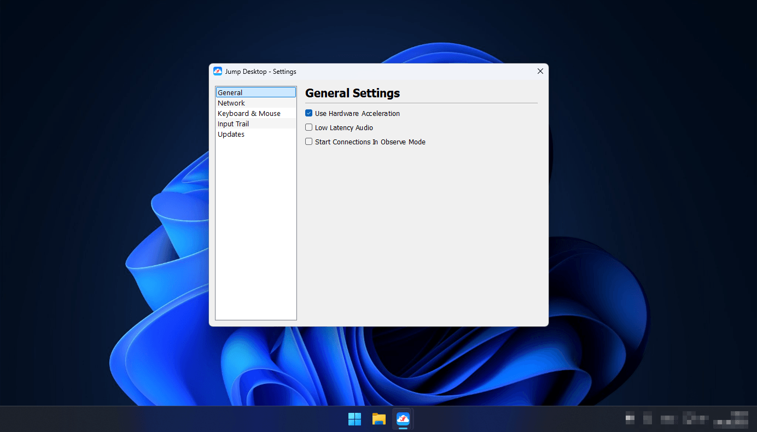The width and height of the screenshot is (757, 432).
Task: Open Jump Desktop from the taskbar
Action: tap(403, 419)
